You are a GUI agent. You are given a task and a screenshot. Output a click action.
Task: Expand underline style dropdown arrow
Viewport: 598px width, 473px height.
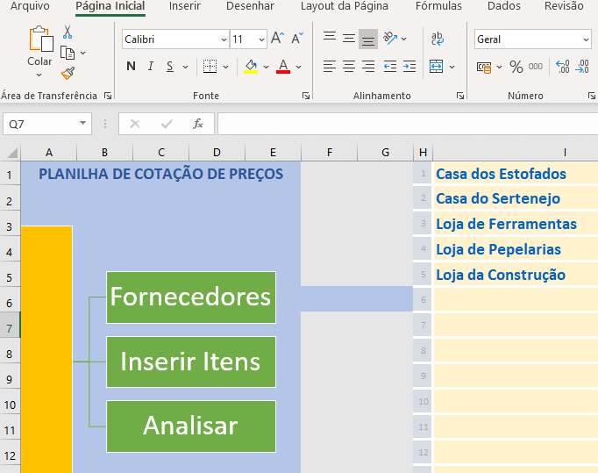point(185,67)
